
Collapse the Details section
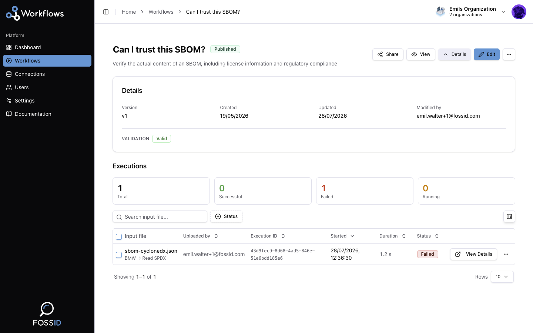[x=455, y=54]
